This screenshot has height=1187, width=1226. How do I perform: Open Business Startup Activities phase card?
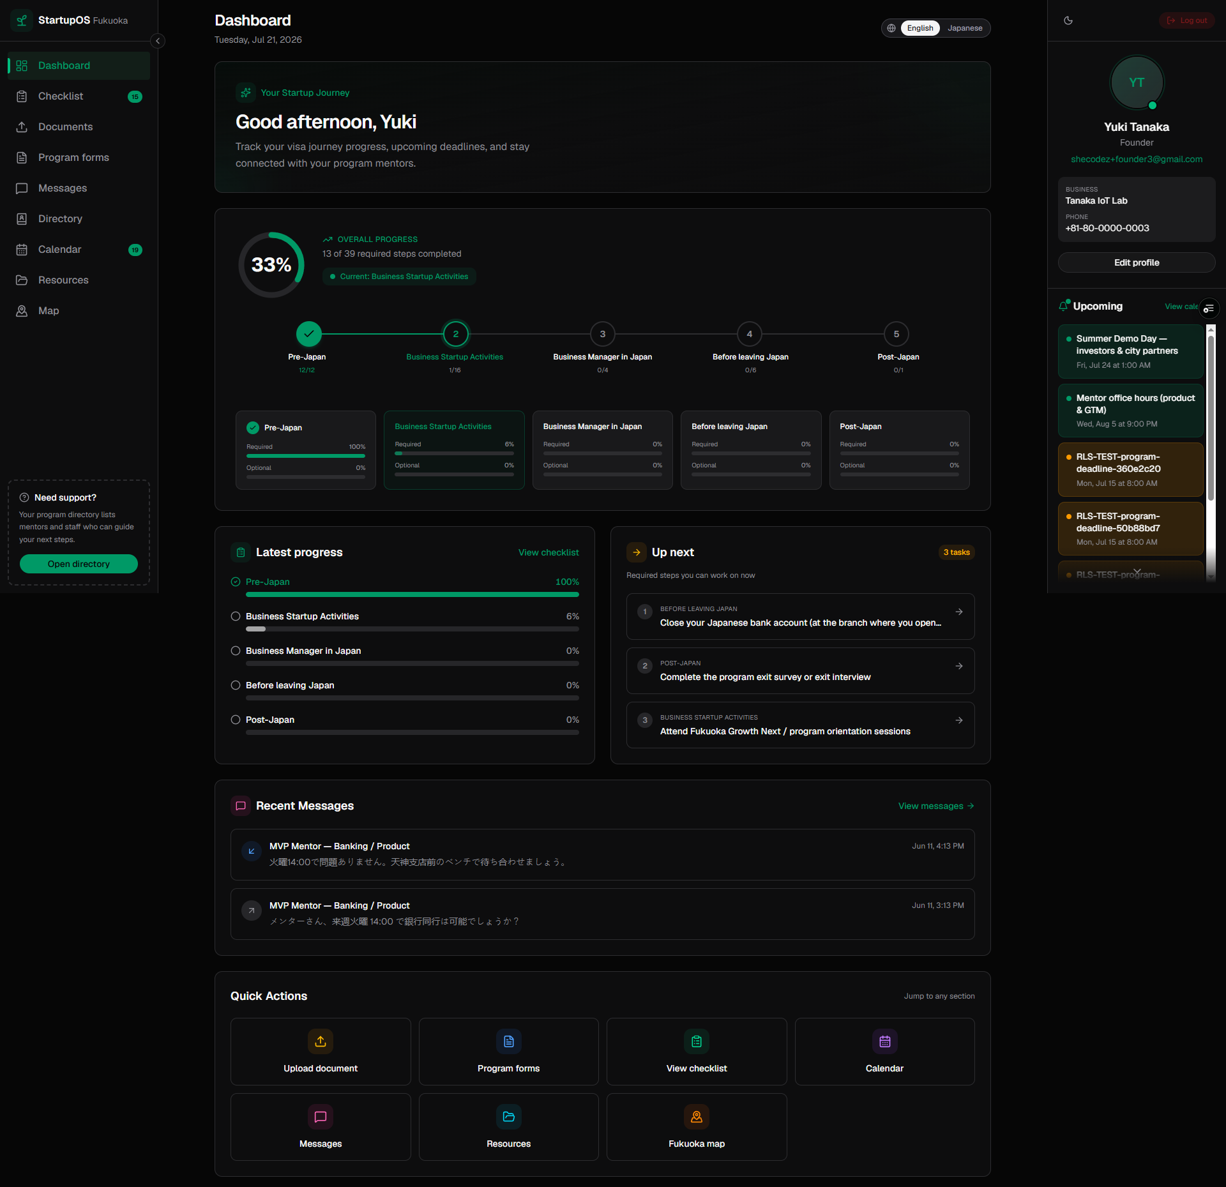tap(454, 450)
